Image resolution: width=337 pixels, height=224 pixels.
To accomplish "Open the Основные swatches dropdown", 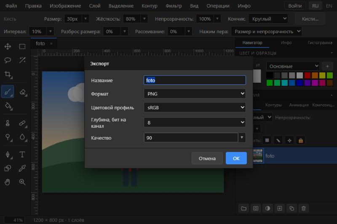I will pos(293,66).
